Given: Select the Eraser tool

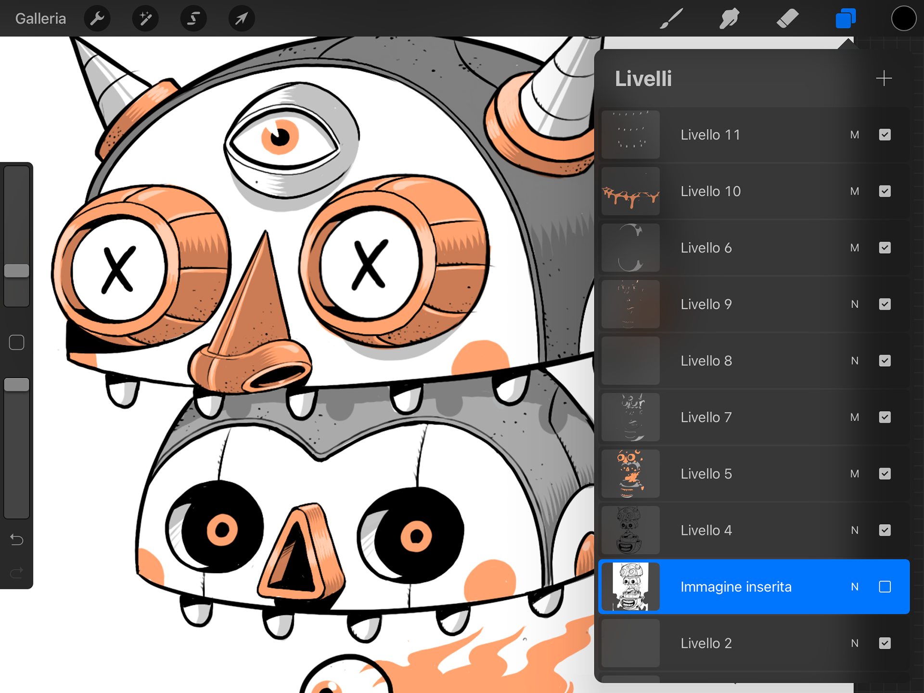Looking at the screenshot, I should 787,19.
